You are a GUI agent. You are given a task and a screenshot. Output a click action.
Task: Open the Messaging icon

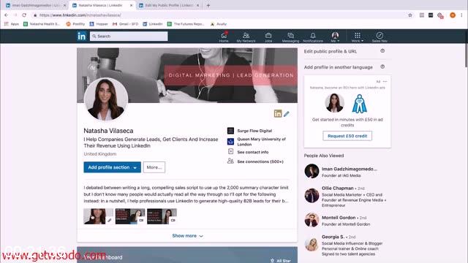pos(290,37)
